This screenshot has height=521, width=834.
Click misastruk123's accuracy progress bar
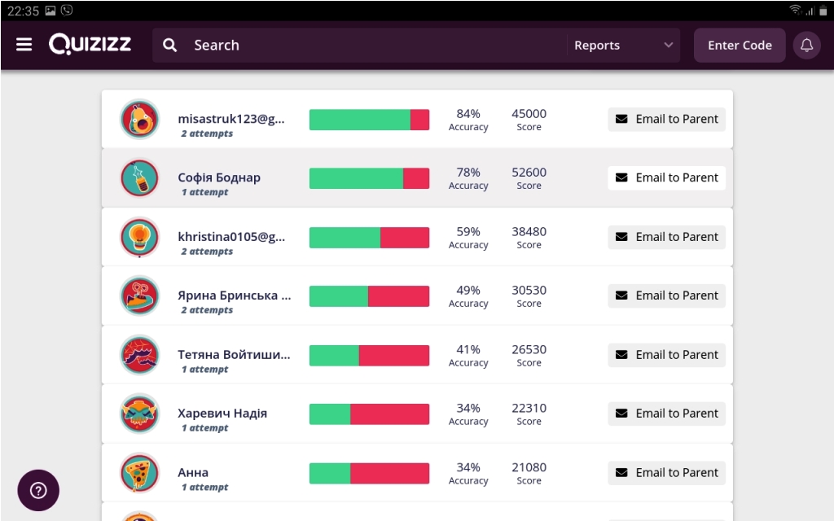pyautogui.click(x=369, y=120)
